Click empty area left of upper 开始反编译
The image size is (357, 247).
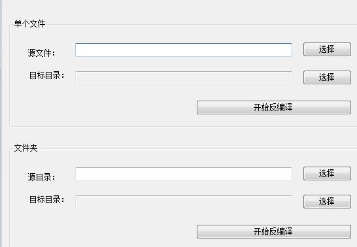pyautogui.click(x=103, y=107)
